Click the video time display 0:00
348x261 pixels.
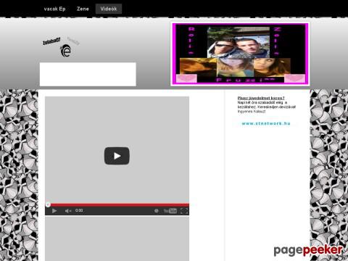(x=79, y=210)
